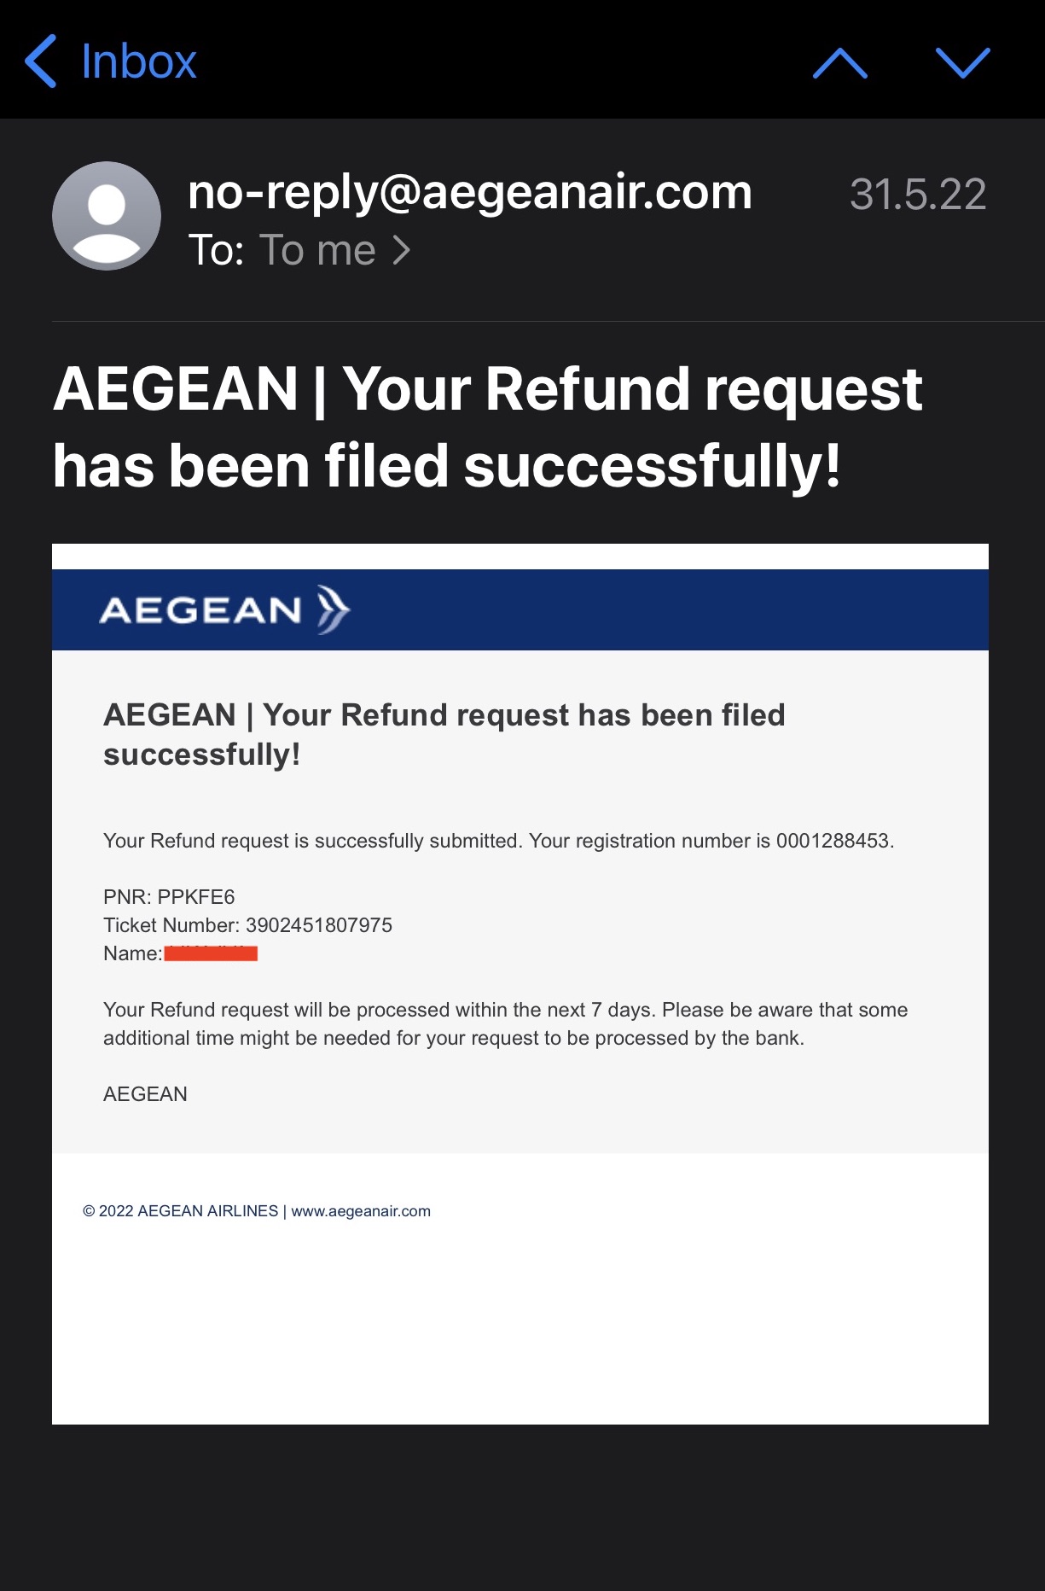Tap ticket number 3902451807975
The height and width of the screenshot is (1591, 1045).
coord(319,925)
